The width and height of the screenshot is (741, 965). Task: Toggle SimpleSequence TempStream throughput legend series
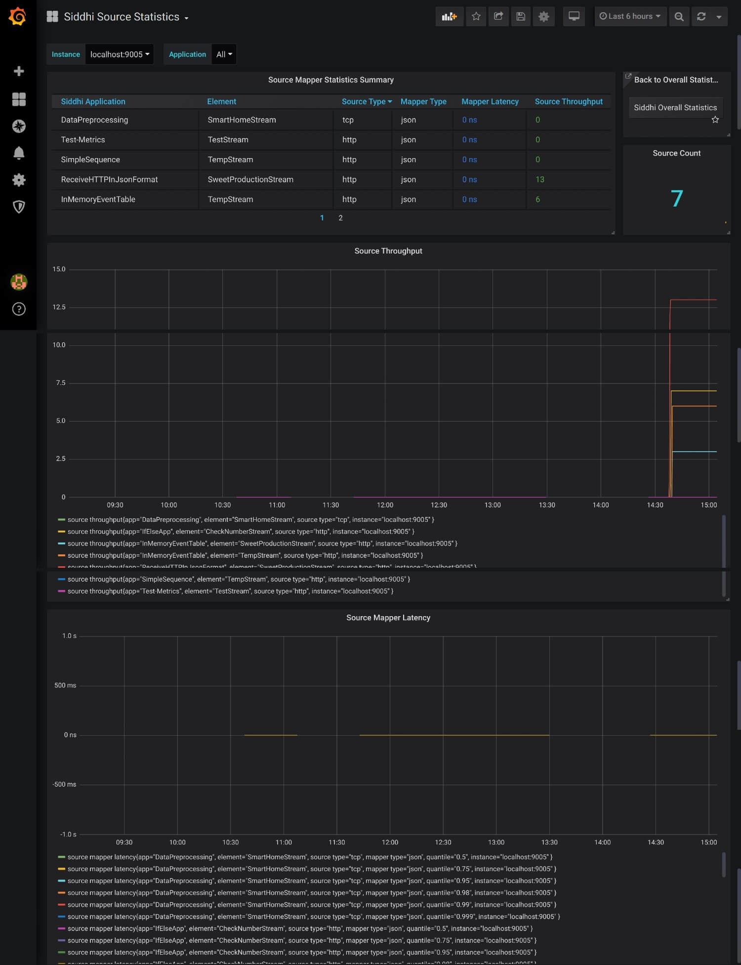click(239, 579)
